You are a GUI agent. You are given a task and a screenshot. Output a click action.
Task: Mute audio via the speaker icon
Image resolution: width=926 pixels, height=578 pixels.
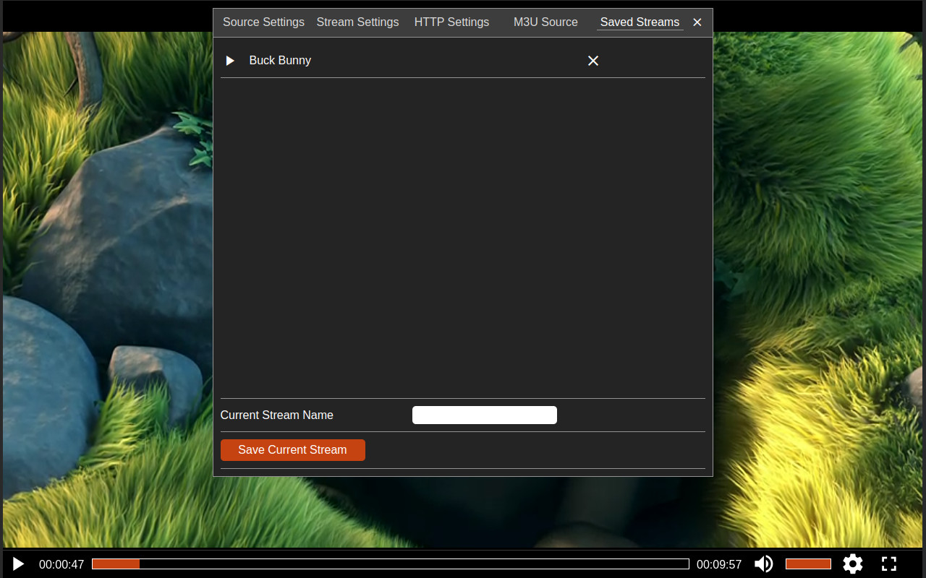tap(764, 564)
